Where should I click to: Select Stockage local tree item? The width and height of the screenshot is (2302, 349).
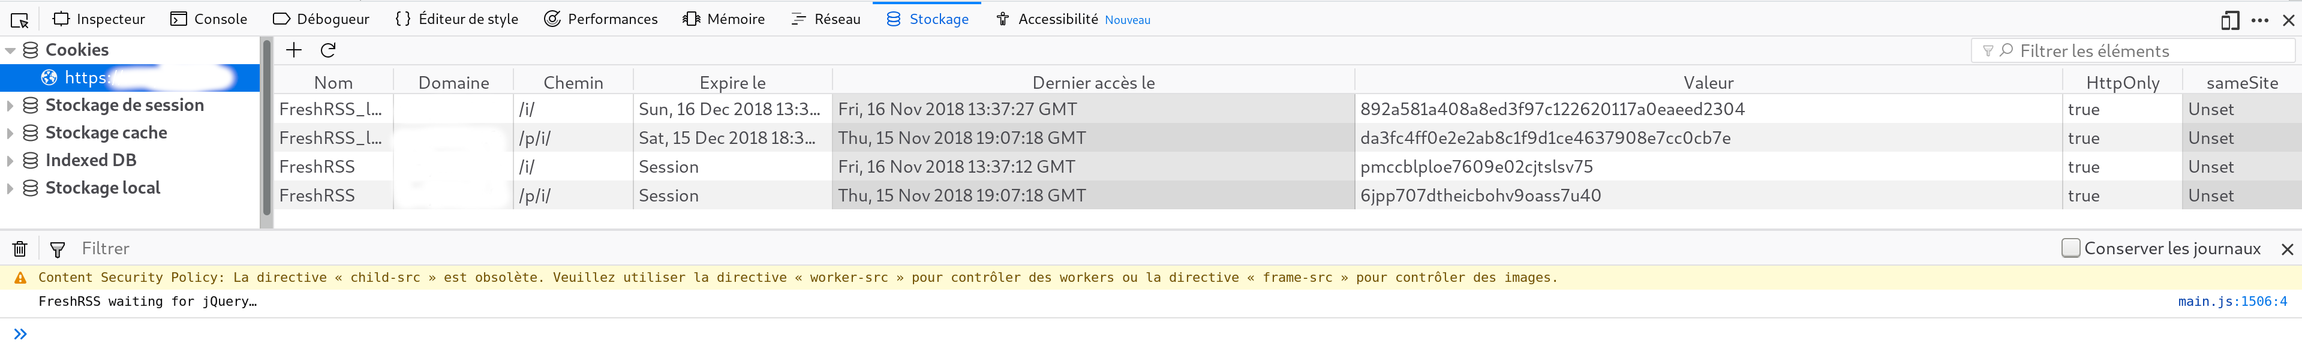pyautogui.click(x=103, y=188)
